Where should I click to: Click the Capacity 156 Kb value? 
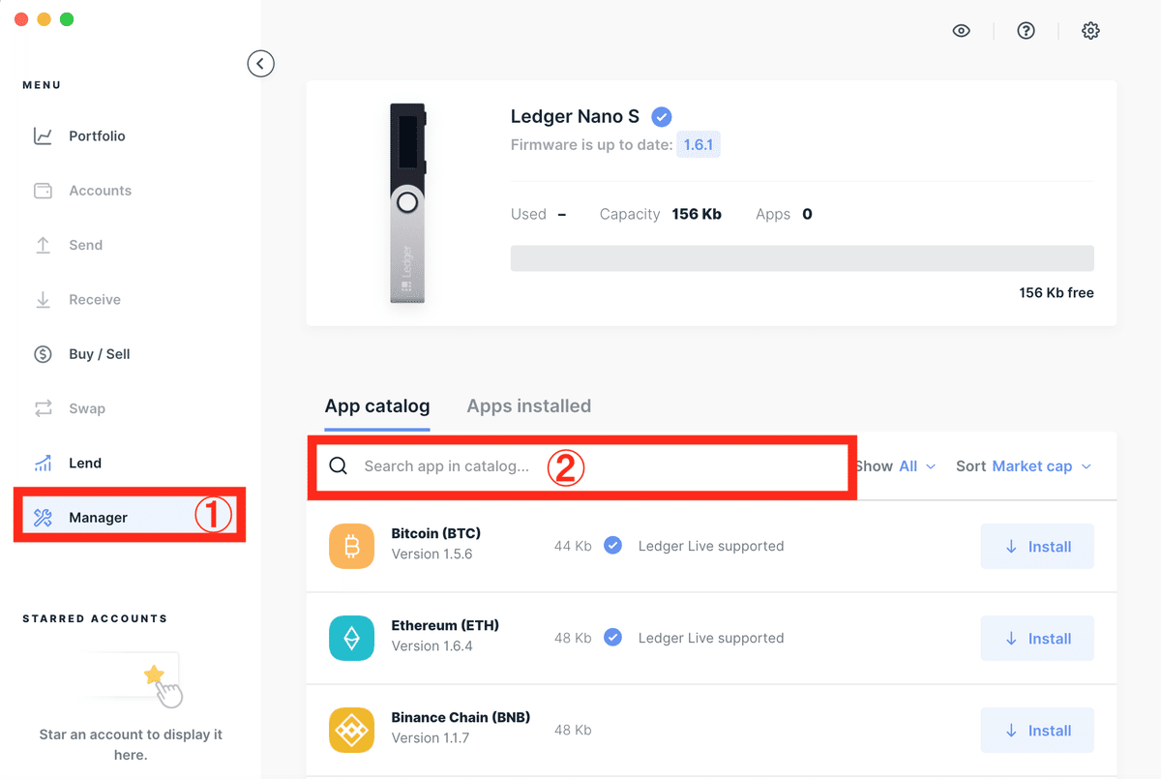[697, 214]
